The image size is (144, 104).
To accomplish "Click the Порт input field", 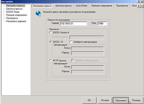I will coord(102,24).
